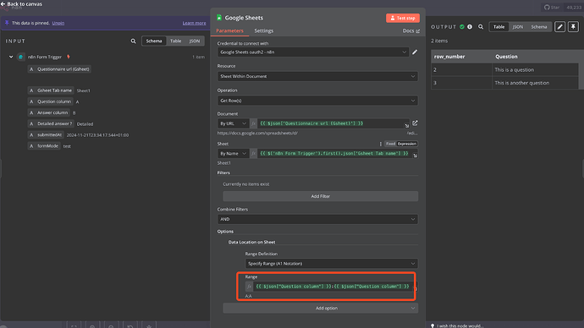Switch the OUTPUT panel to JSON view
Viewport: 584px width, 328px height.
[x=517, y=27]
